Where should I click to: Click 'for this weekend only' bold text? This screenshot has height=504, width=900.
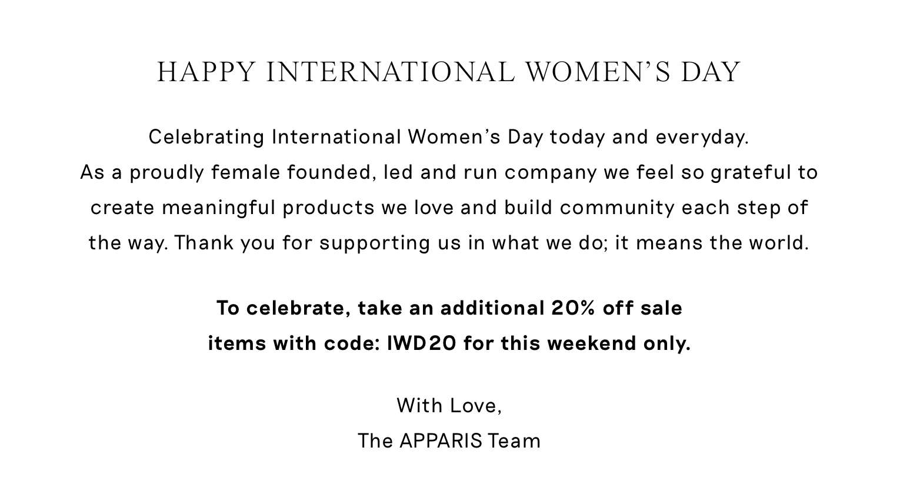pyautogui.click(x=577, y=343)
